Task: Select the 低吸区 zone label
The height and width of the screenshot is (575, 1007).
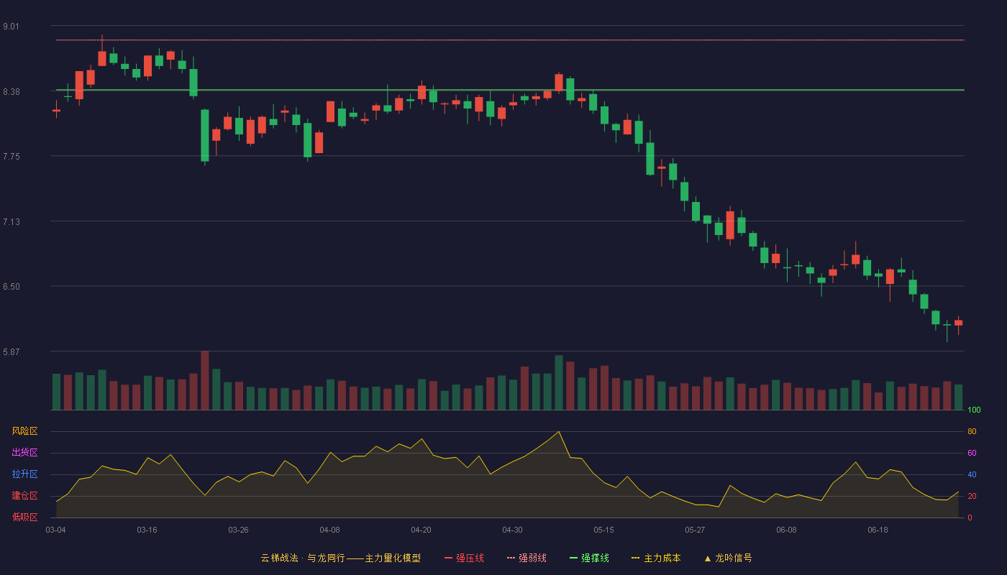Action: (24, 517)
